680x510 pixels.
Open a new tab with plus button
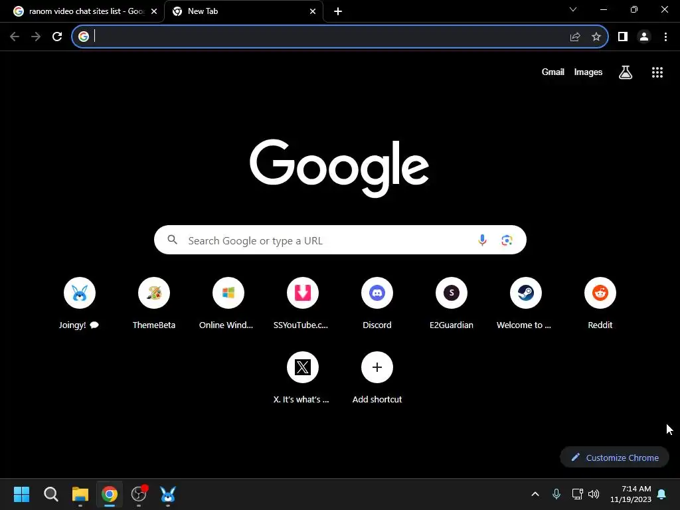click(x=338, y=11)
